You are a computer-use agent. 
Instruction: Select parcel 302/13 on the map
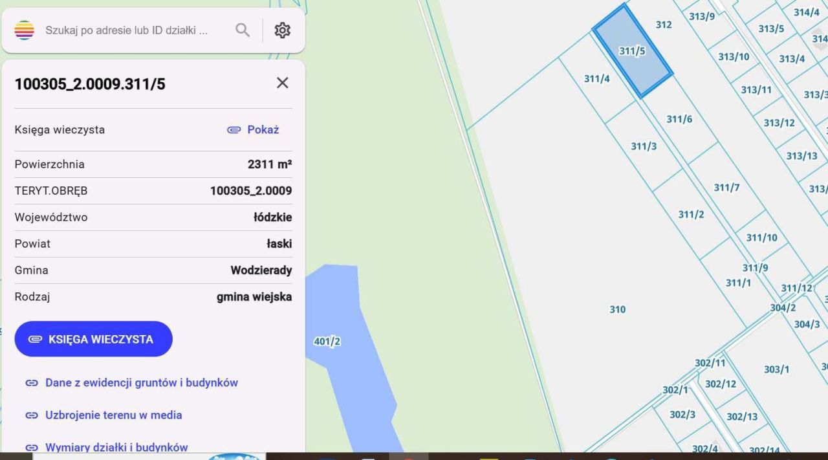(742, 417)
